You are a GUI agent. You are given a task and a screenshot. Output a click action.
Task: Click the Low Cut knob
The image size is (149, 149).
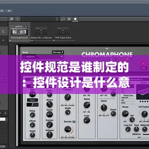pyautogui.click(x=128, y=129)
